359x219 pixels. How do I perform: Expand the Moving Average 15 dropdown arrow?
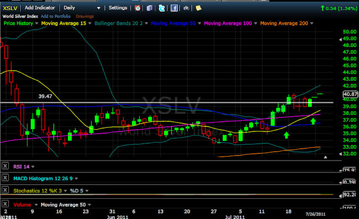point(90,24)
